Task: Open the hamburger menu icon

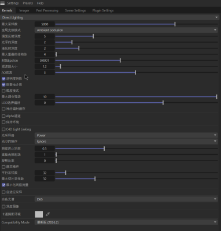Action: (x=2, y=3)
